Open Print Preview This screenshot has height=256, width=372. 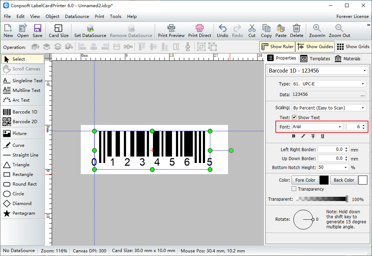pos(171,31)
